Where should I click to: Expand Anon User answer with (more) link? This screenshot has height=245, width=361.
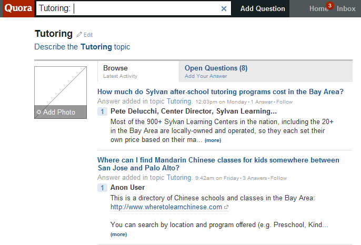point(118,234)
